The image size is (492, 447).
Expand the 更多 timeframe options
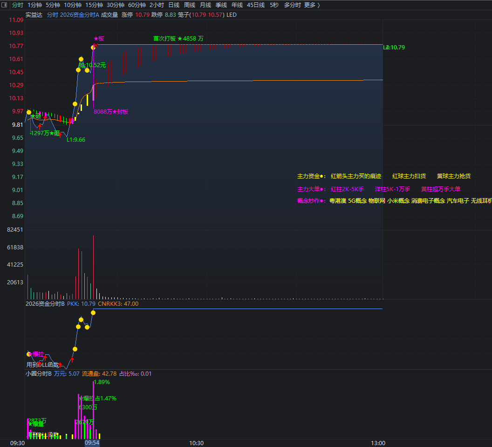312,5
